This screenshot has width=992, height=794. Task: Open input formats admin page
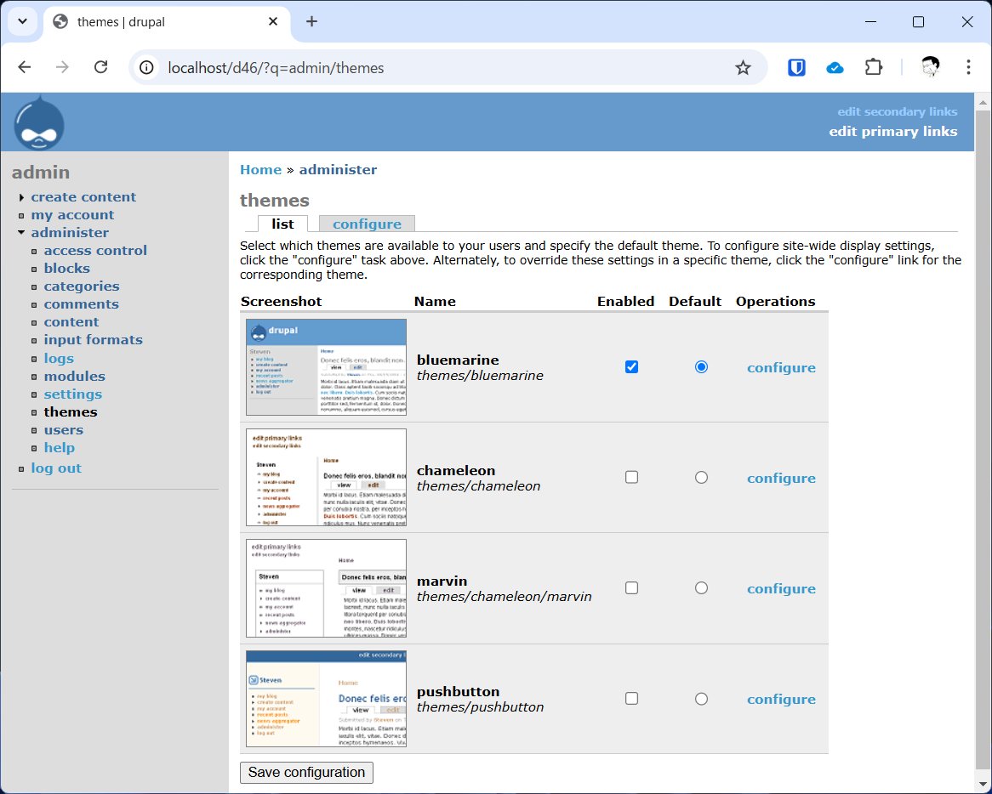coord(93,339)
